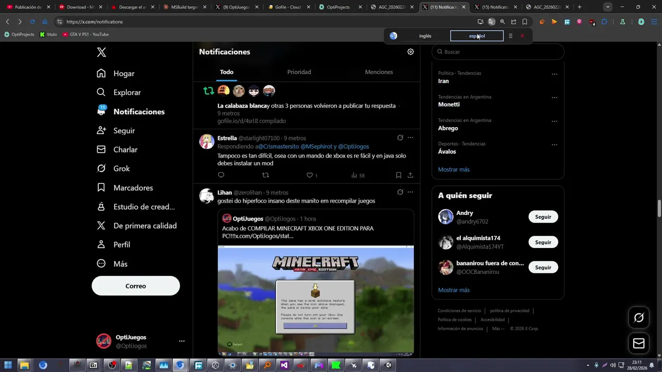Open more options for Ávalos trend
662x372 pixels.
[554, 145]
